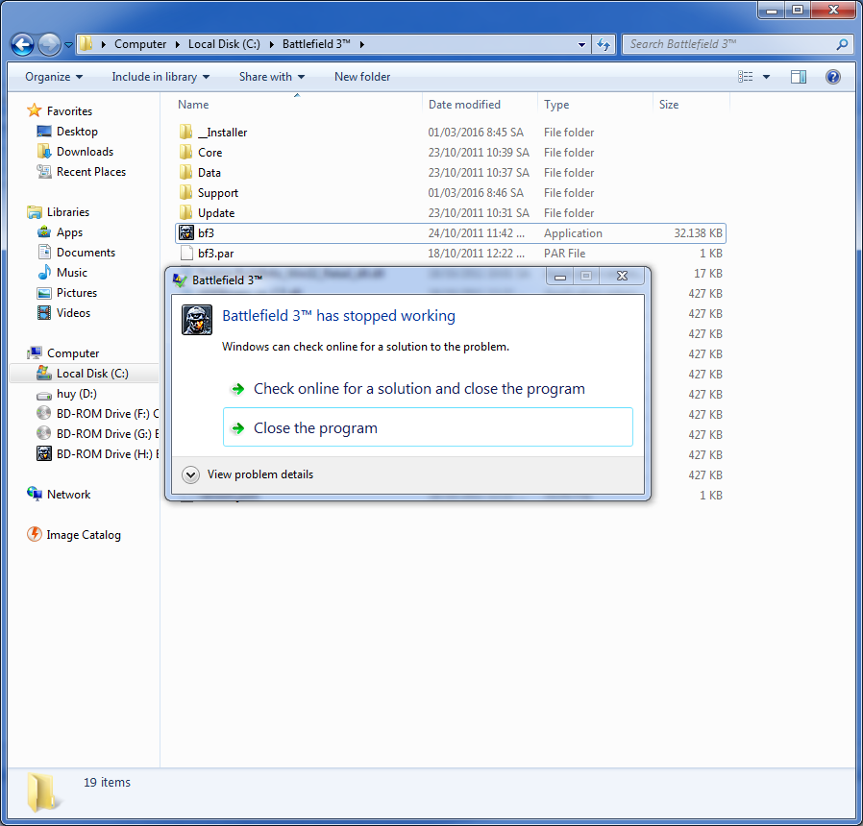
Task: Open the Documents library
Action: [x=86, y=253]
